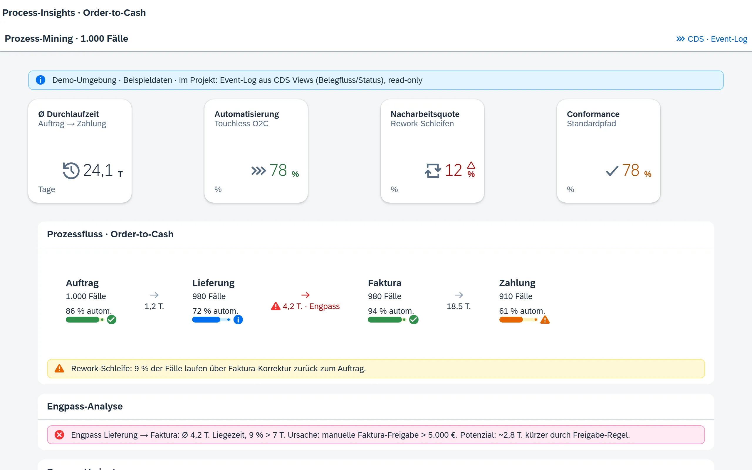Click the '980 Fälle' count under Lieferung

tap(209, 296)
